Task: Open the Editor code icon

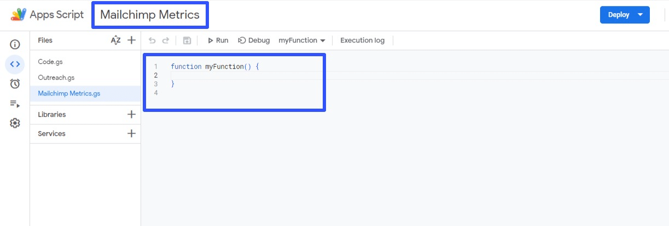Action: pos(15,64)
